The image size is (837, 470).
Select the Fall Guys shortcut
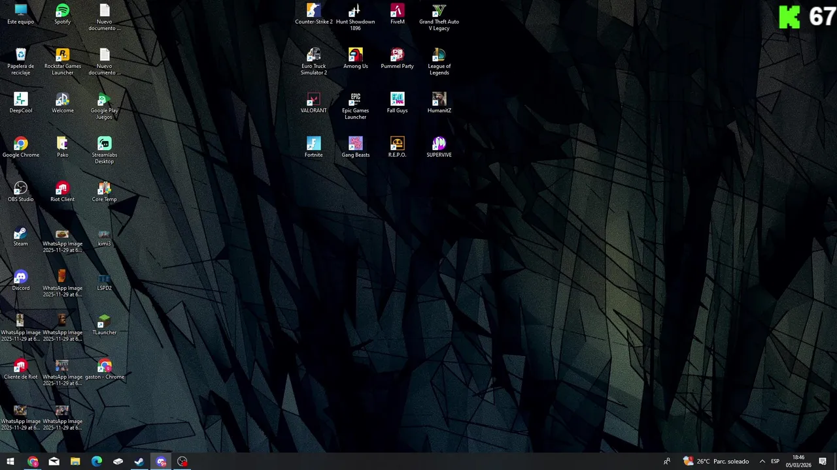[398, 103]
